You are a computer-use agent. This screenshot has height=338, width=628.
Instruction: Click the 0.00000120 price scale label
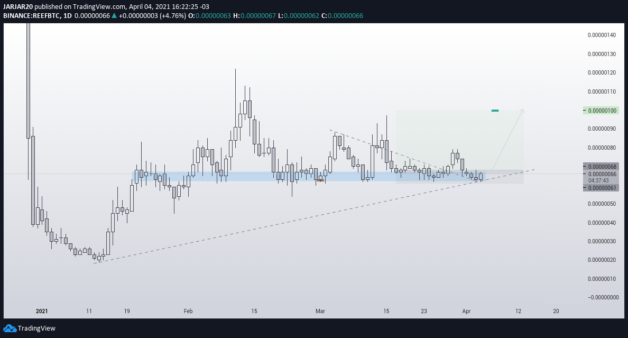click(602, 72)
